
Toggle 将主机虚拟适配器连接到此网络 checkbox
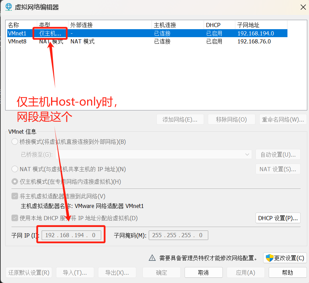click(x=15, y=196)
